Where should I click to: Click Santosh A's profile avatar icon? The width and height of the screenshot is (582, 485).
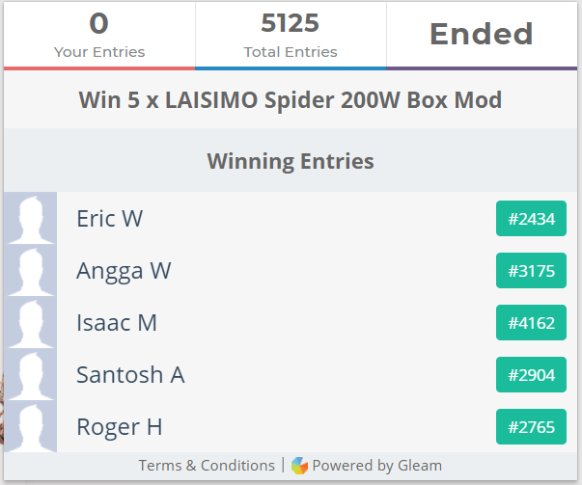30,374
